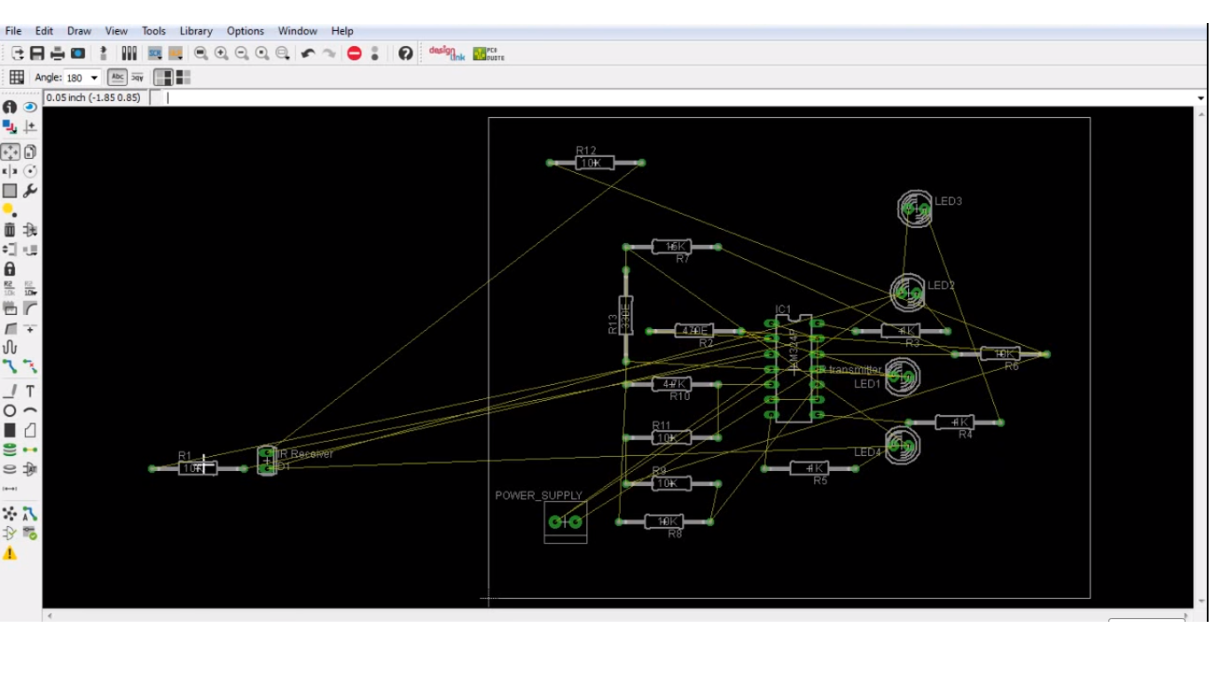Open the Library menu
The width and height of the screenshot is (1213, 683).
click(196, 31)
